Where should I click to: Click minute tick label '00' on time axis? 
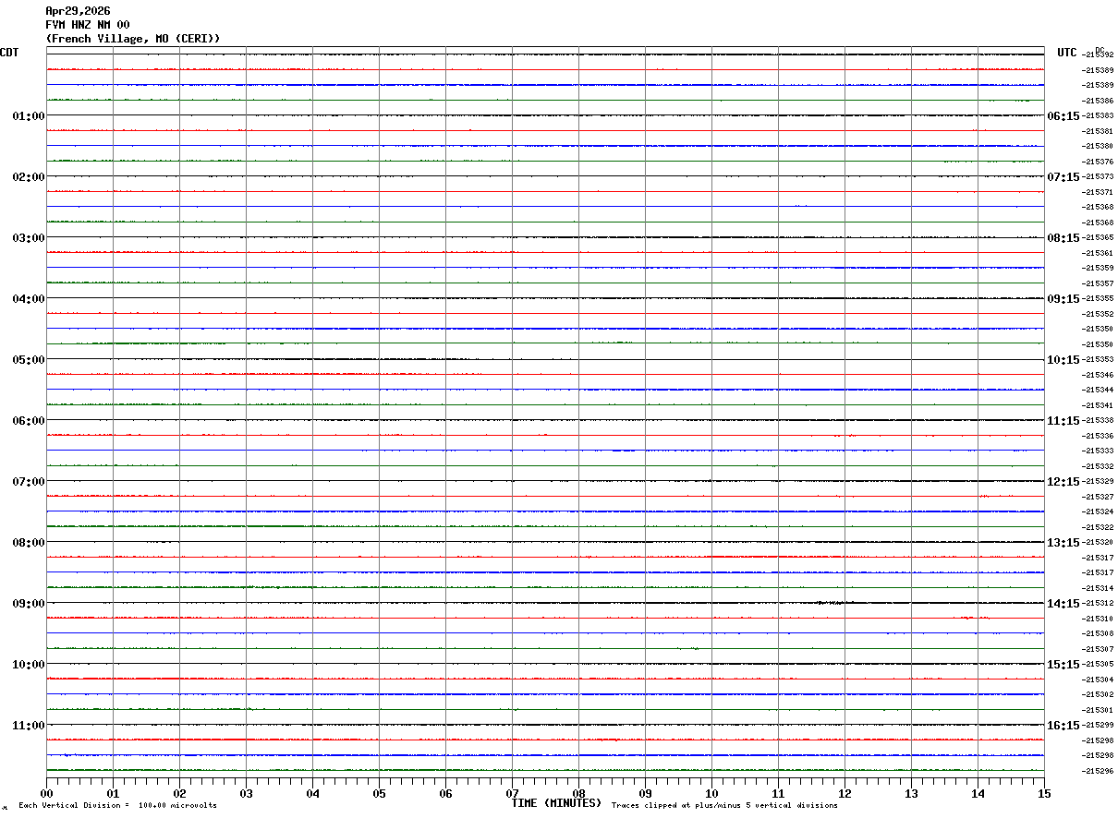46,793
